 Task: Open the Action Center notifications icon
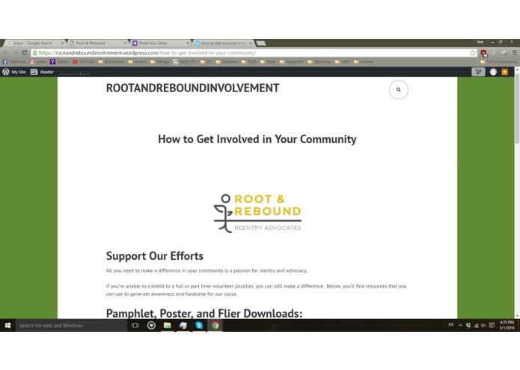[x=492, y=325]
